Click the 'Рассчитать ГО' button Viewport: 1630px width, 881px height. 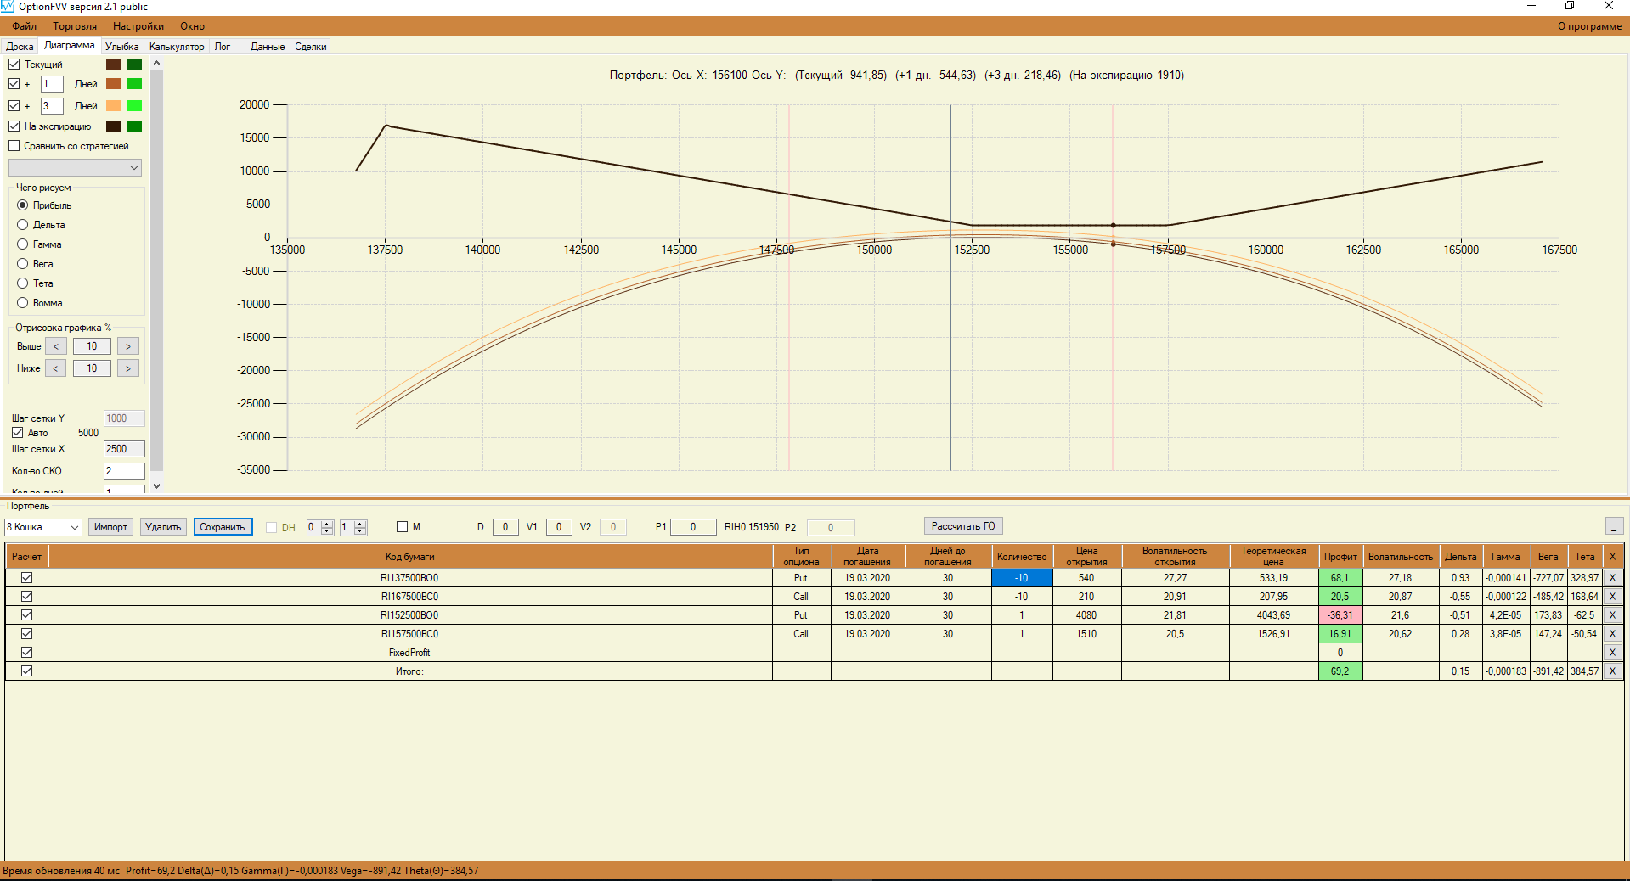[963, 526]
